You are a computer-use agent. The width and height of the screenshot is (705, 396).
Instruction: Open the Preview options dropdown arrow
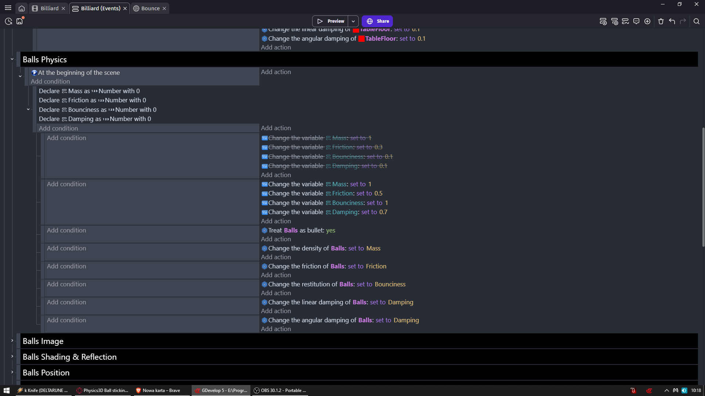pos(353,21)
